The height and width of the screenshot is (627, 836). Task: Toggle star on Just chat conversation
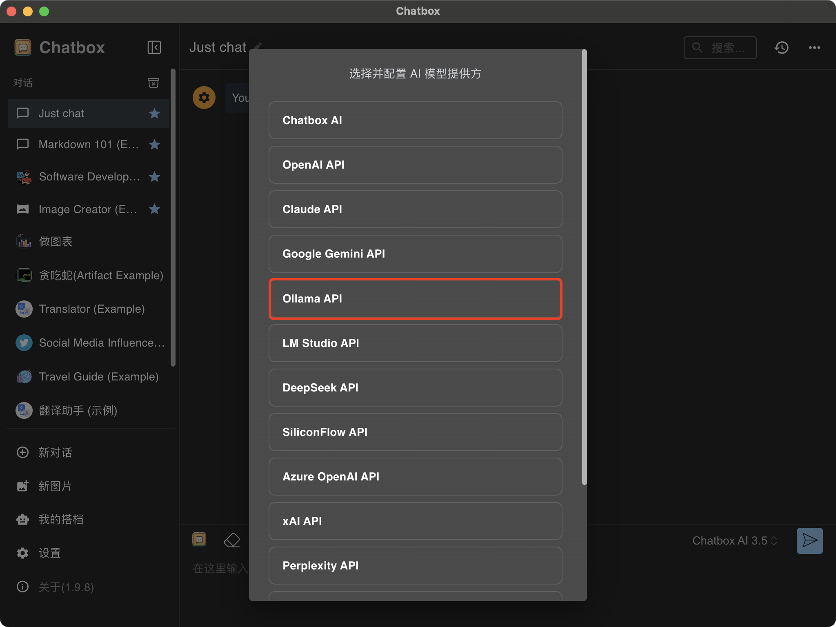(x=154, y=113)
